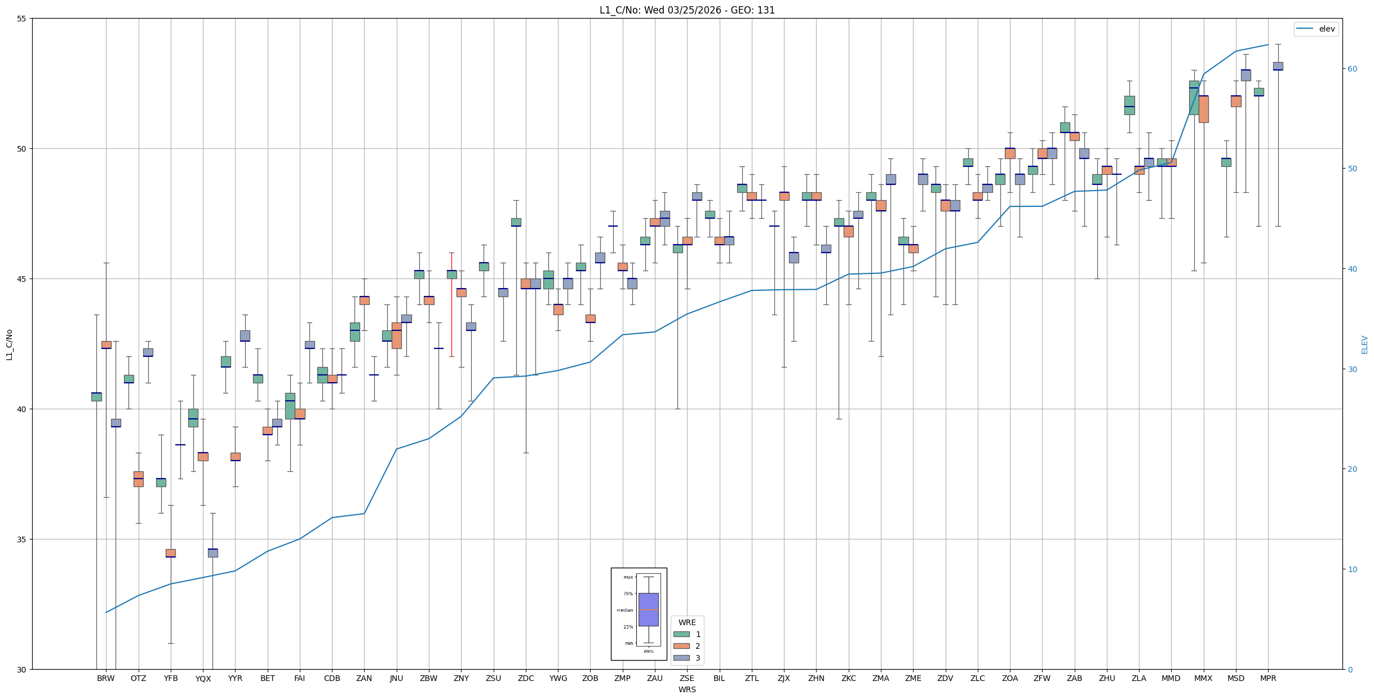Click the ZAB station tick label
Image resolution: width=1374 pixels, height=699 pixels.
[x=1074, y=679]
